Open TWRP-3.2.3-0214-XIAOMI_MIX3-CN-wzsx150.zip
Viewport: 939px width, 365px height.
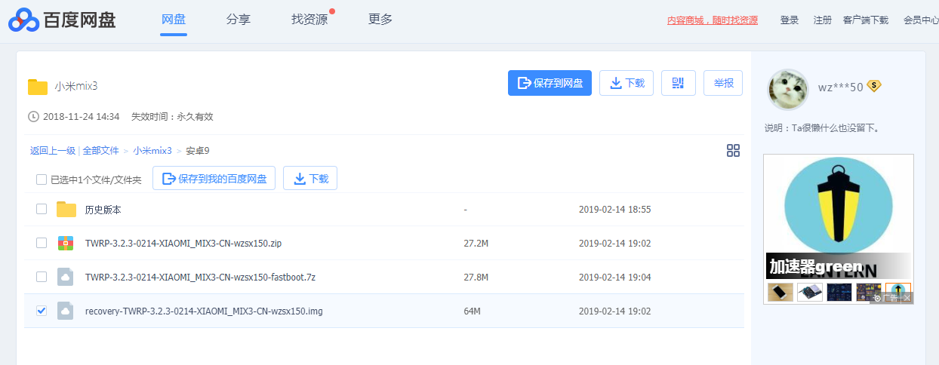point(183,244)
